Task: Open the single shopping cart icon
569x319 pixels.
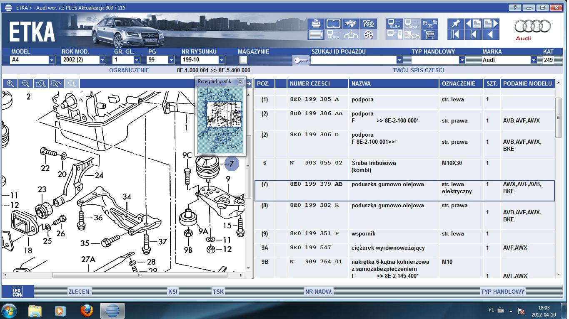Action: point(429,34)
